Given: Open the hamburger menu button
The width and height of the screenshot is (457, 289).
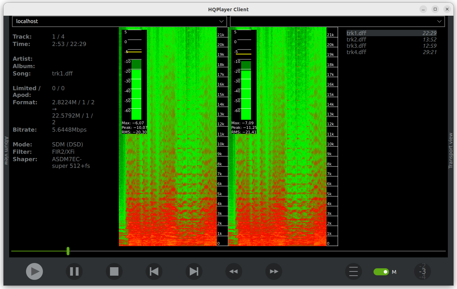Looking at the screenshot, I should [x=354, y=271].
